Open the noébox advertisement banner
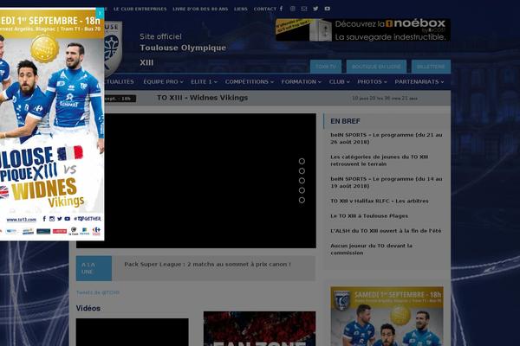 (363, 30)
